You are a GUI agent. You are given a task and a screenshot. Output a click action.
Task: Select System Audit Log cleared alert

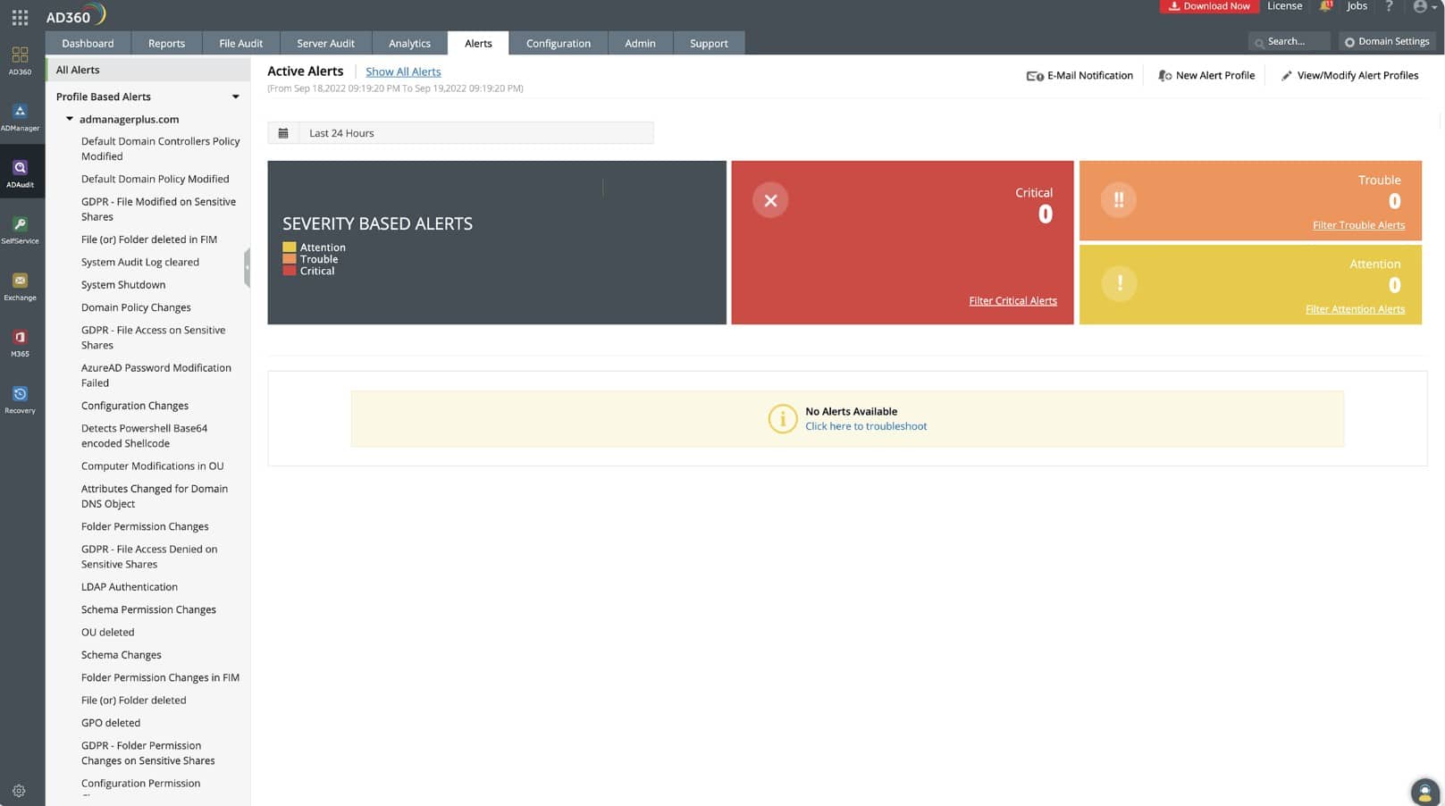coord(140,262)
